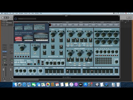Viewport: 133px width, 100px height.
Task: Close the GUI size chooser popup
Action: coord(48,22)
